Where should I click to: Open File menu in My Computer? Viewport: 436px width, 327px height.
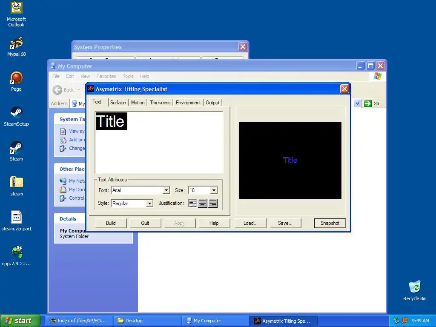(x=56, y=76)
